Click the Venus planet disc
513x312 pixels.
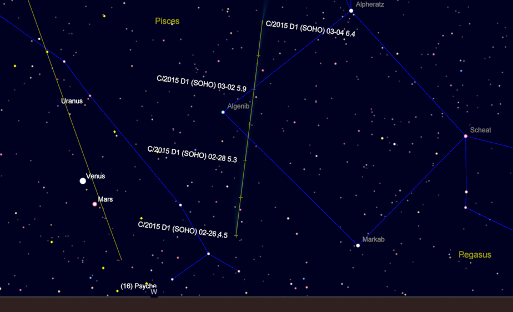coord(83,181)
